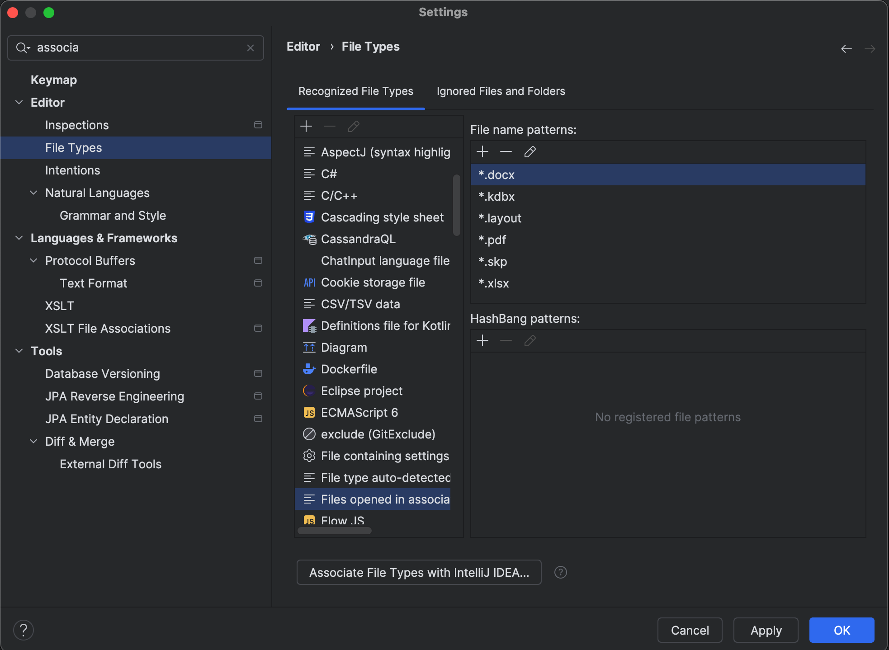Click the add HashBang pattern plus icon

[482, 340]
